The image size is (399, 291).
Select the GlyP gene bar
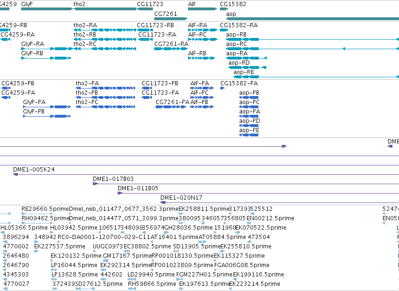click(47, 9)
